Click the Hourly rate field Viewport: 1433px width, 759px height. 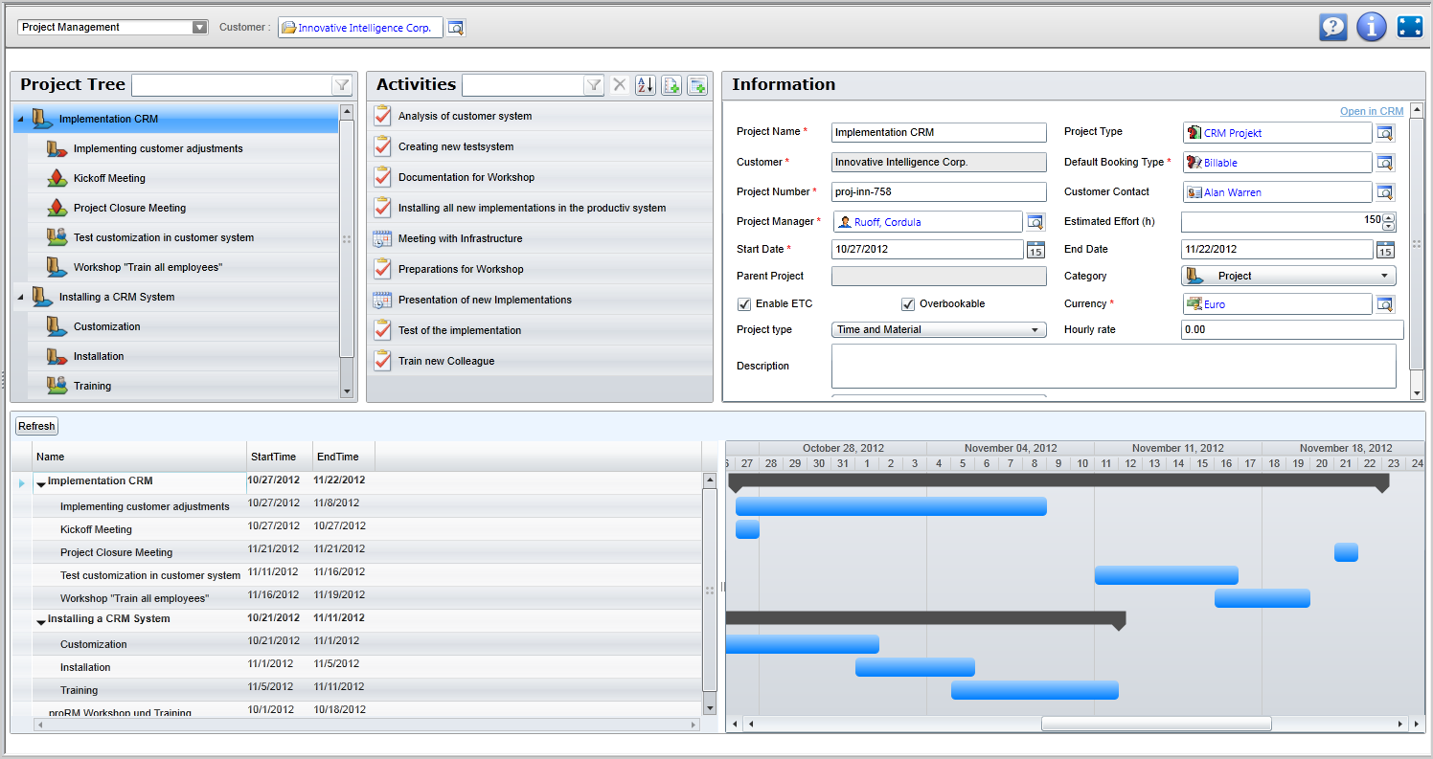point(1292,330)
